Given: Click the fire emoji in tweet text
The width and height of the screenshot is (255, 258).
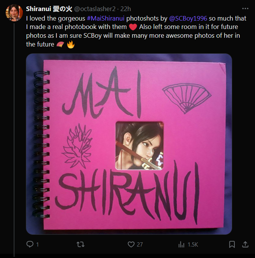Looking at the screenshot, I should click(x=71, y=44).
